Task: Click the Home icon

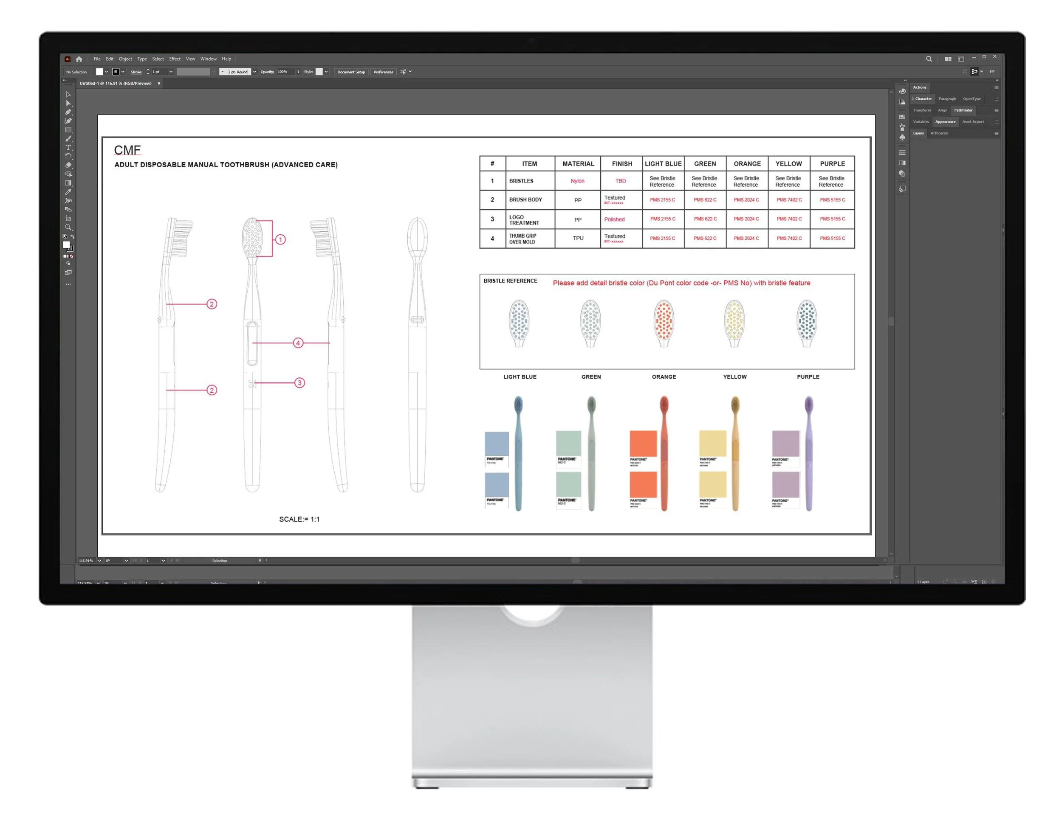Action: [79, 59]
